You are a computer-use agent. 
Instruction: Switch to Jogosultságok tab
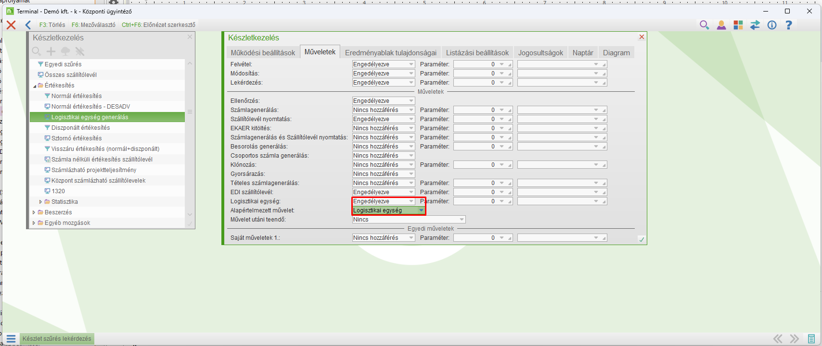[x=540, y=53]
